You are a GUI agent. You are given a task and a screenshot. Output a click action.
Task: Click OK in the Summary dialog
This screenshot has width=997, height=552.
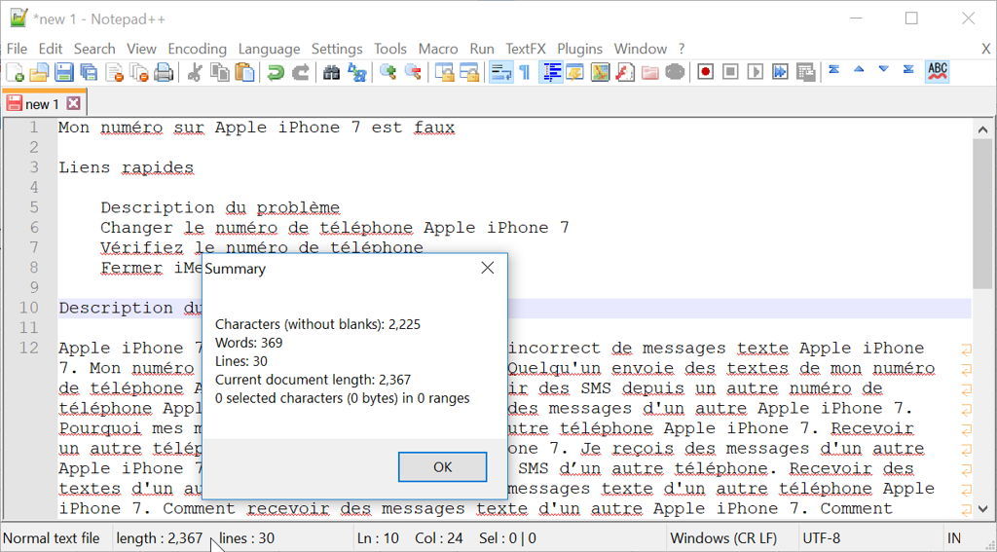[x=443, y=466]
